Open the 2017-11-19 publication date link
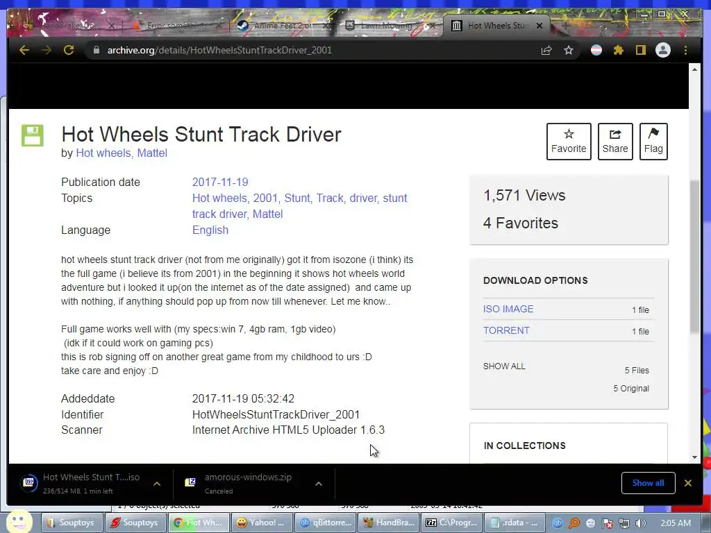The height and width of the screenshot is (533, 711). click(220, 183)
